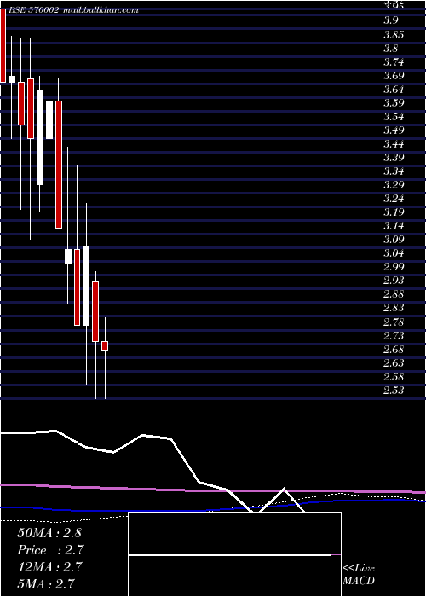Select the 2.68 price level label

point(394,350)
